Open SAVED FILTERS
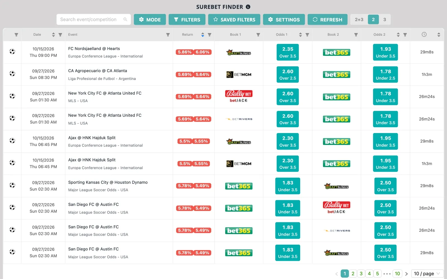Screen dimensions: 447x279 tap(234, 20)
